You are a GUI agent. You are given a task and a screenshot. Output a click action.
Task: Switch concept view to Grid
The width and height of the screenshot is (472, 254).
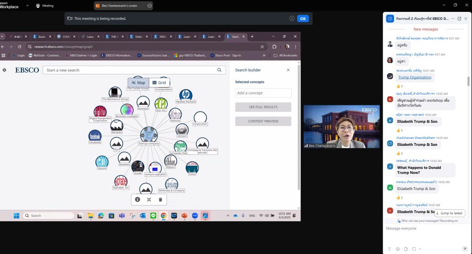[x=159, y=83]
